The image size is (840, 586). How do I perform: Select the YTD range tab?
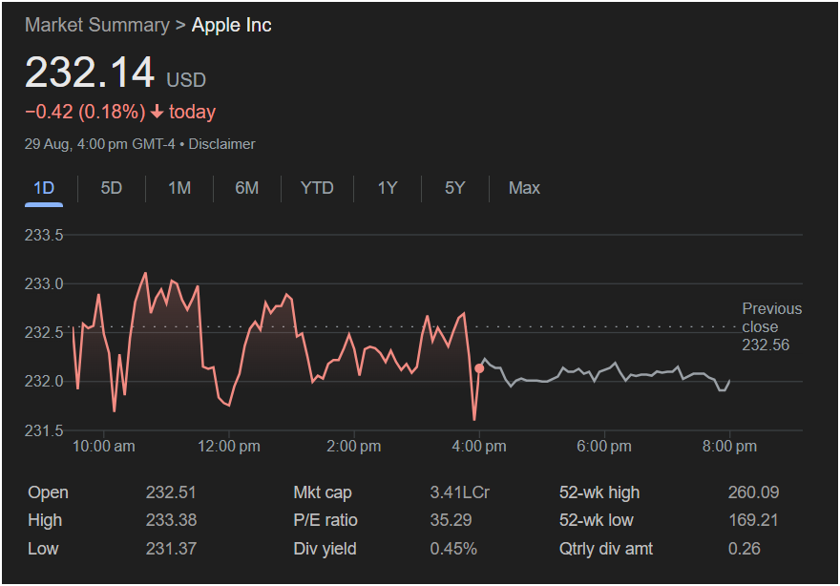(317, 188)
